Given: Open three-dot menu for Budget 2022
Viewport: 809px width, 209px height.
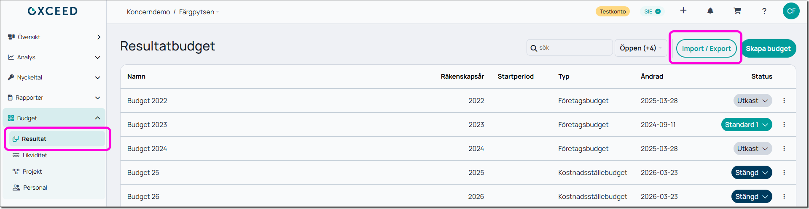Looking at the screenshot, I should [x=784, y=101].
